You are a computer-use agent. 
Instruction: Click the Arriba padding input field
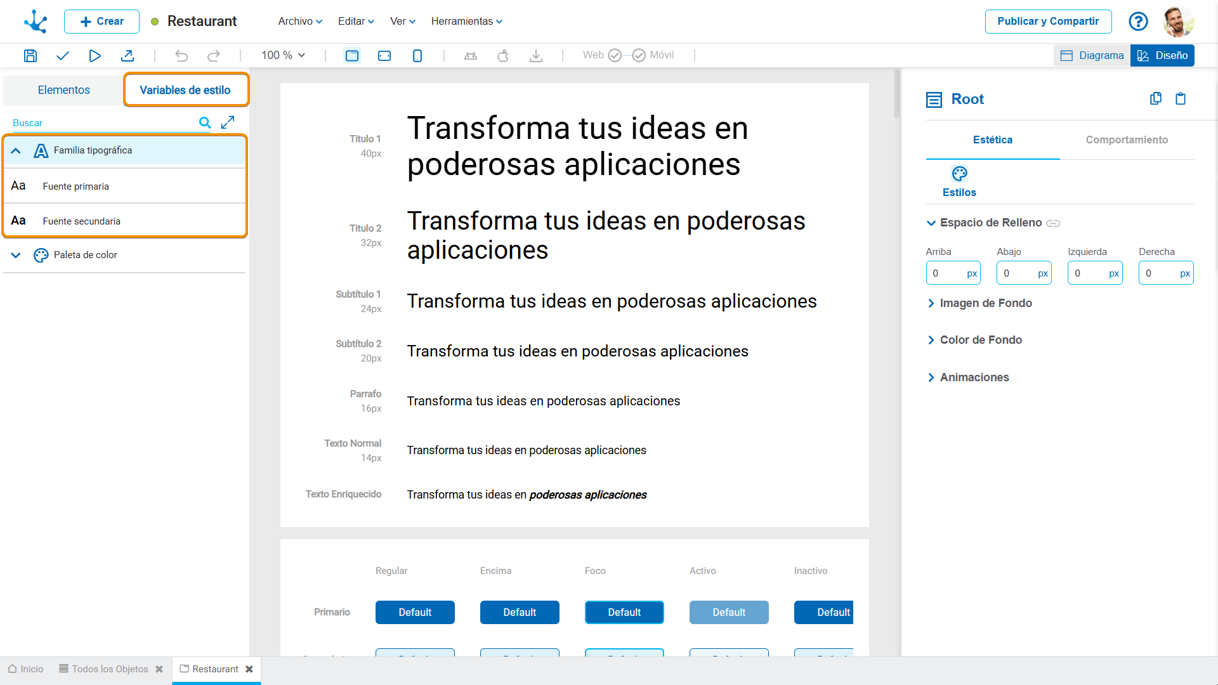point(945,273)
